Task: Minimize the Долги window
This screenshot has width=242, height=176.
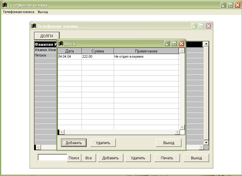Action: click(167, 44)
